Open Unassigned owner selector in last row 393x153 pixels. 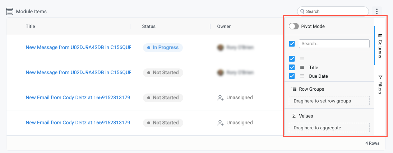click(235, 123)
